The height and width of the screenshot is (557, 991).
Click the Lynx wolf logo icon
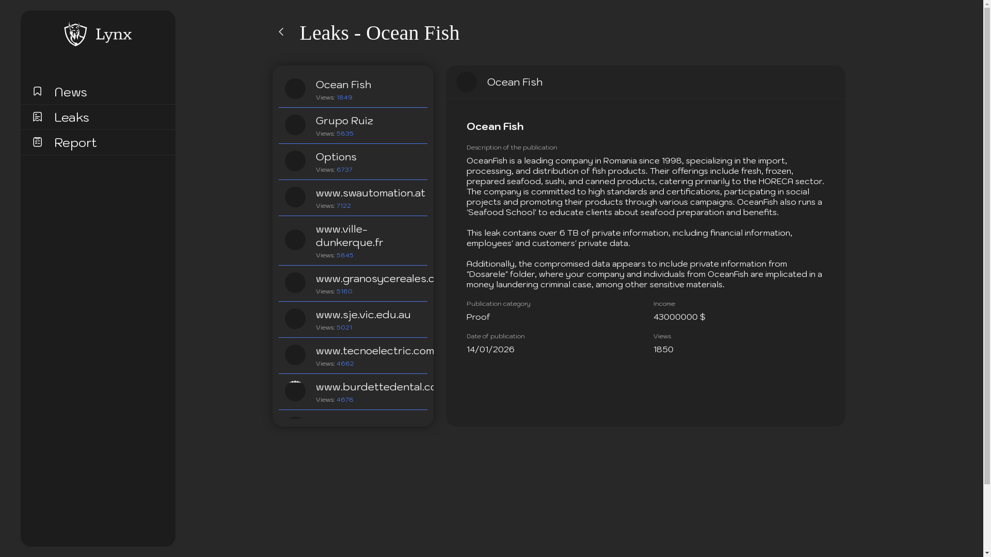click(x=75, y=34)
